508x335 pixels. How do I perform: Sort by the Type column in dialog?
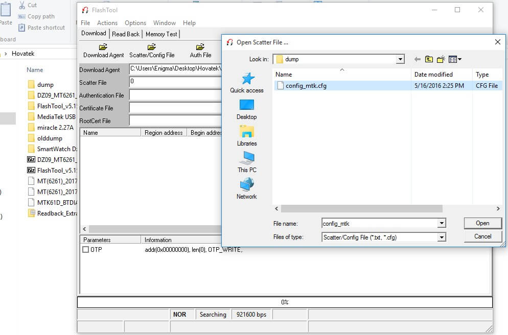click(487, 75)
